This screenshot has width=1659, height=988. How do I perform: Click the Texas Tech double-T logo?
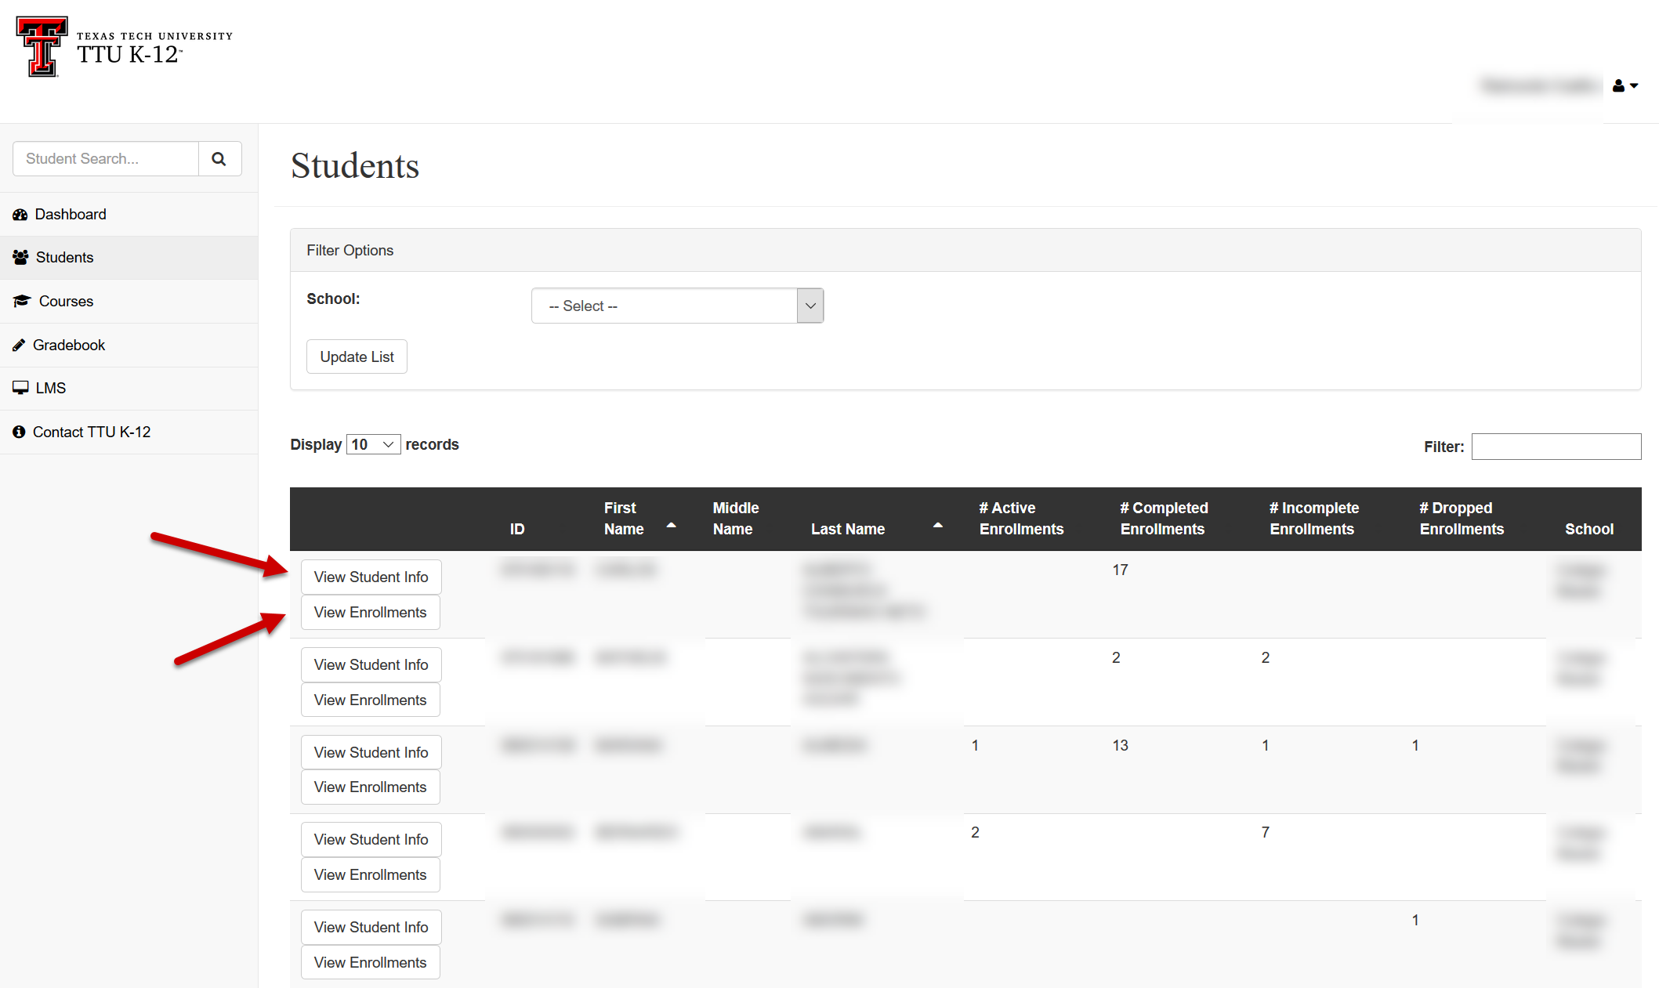click(x=42, y=47)
